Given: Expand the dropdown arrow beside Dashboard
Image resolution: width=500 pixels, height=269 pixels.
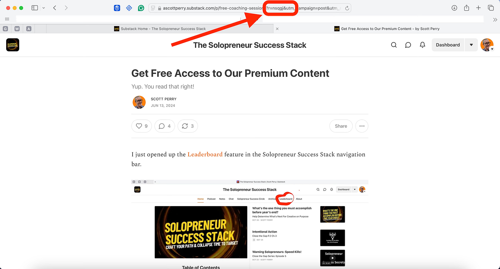Looking at the screenshot, I should 471,45.
